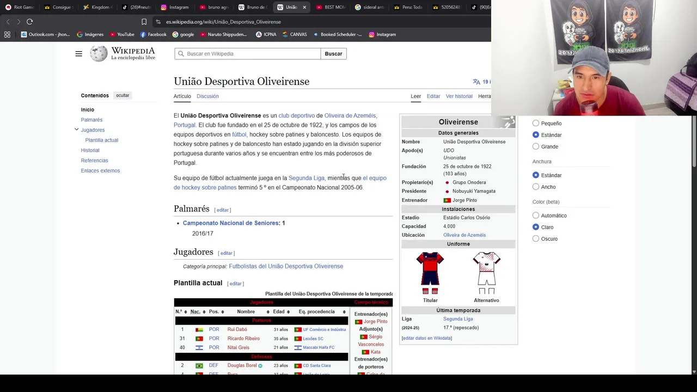Open the 19 languages dropdown
Screen dimensions: 697x392
(x=481, y=82)
